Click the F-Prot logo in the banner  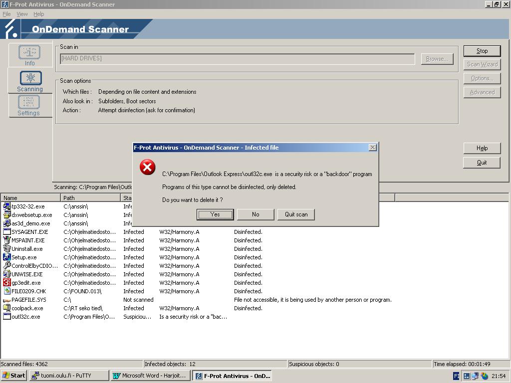10,28
